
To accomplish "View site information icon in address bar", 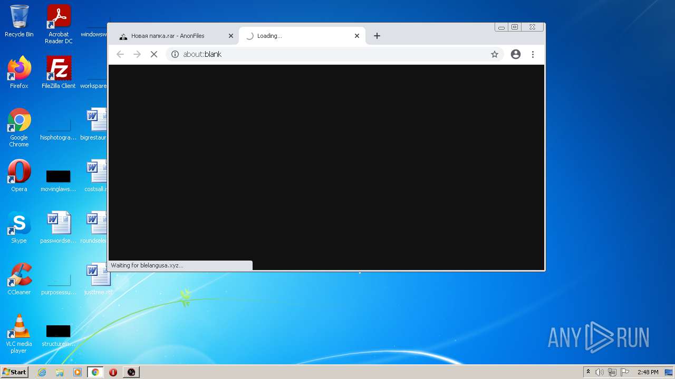I will click(x=175, y=54).
